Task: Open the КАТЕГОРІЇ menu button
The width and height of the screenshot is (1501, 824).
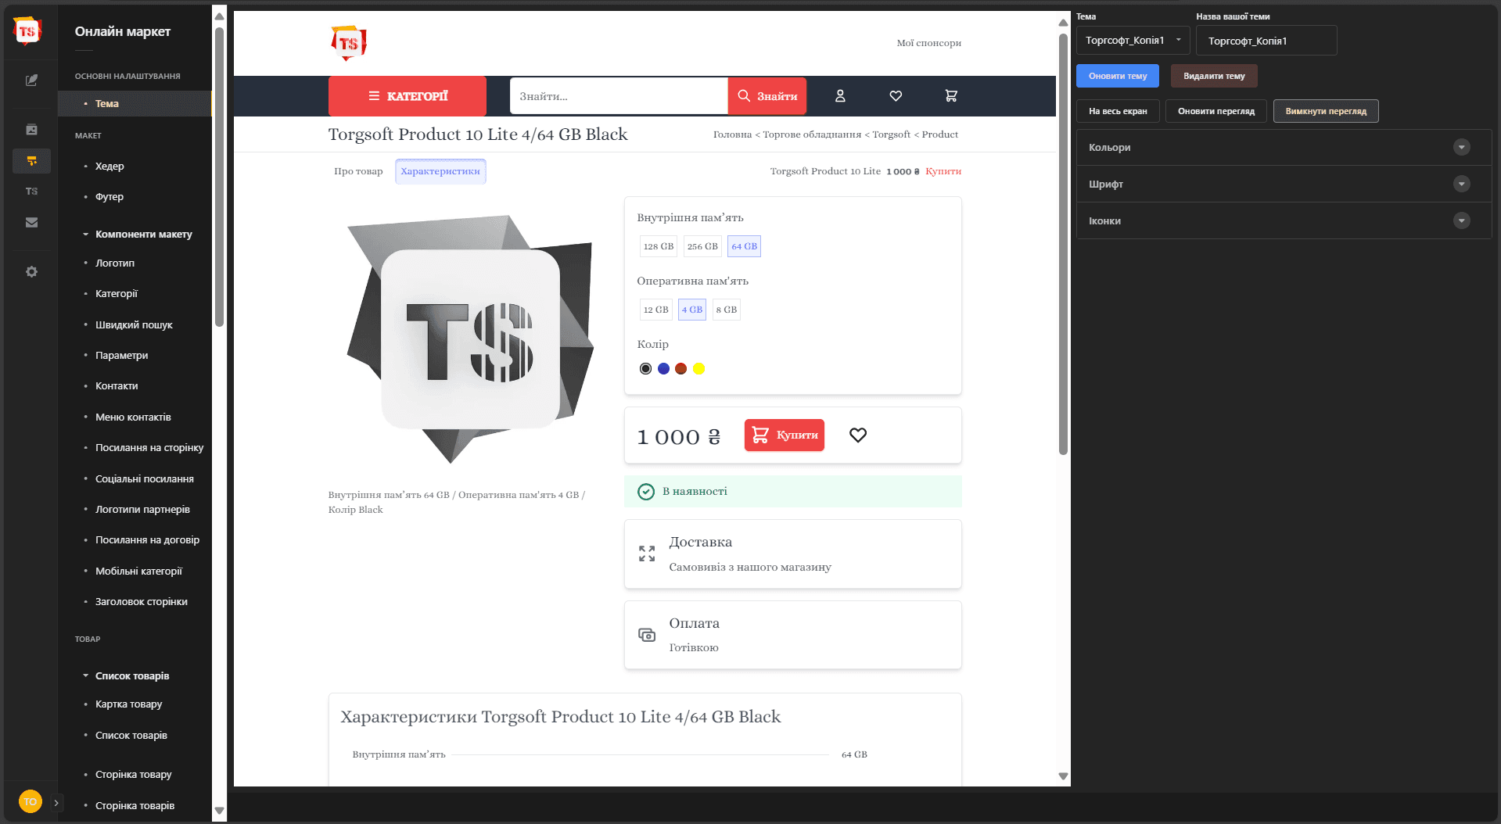Action: [x=408, y=96]
